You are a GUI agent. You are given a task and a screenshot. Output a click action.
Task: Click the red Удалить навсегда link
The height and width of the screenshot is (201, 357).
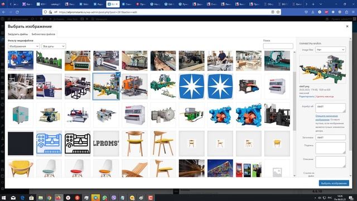[x=325, y=97]
